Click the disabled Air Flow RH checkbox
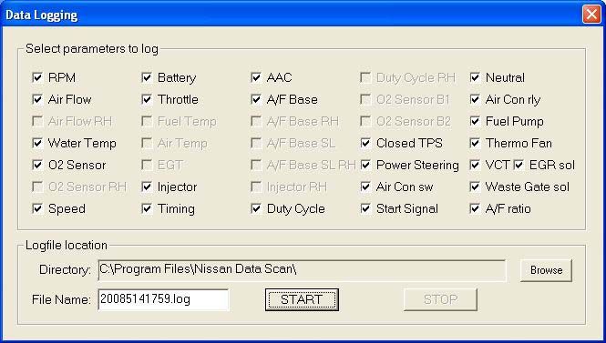This screenshot has height=343, width=606. tap(37, 121)
